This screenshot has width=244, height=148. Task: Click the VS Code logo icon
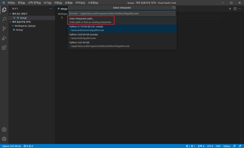click(x=3, y=3)
